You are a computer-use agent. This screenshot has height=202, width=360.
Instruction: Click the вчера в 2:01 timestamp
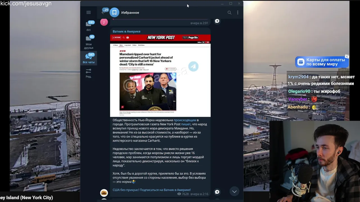point(199,23)
